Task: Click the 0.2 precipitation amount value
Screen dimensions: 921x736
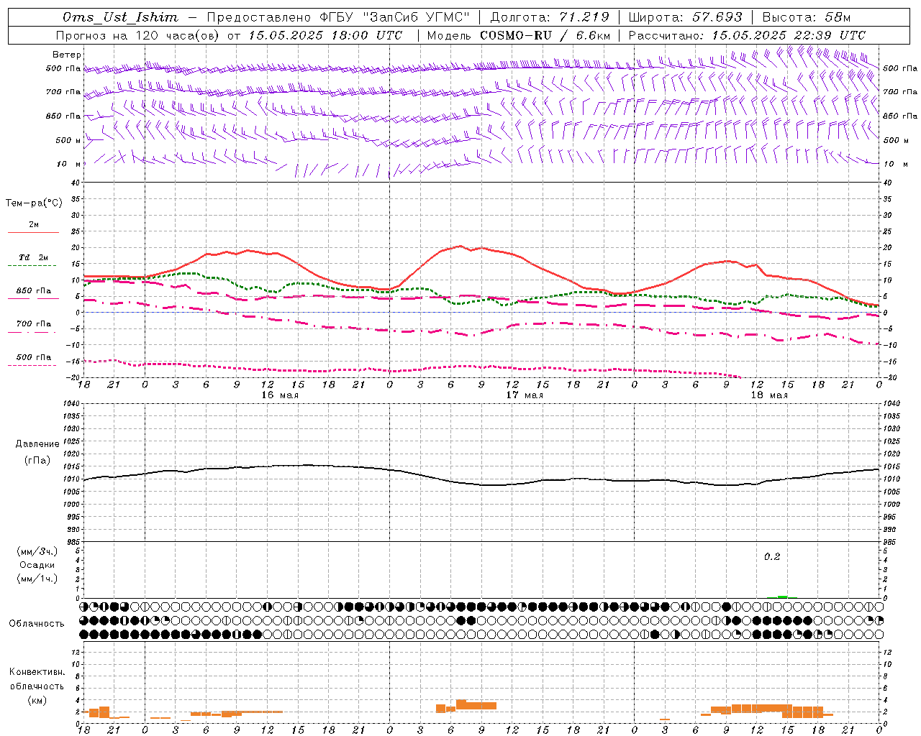Action: (772, 557)
